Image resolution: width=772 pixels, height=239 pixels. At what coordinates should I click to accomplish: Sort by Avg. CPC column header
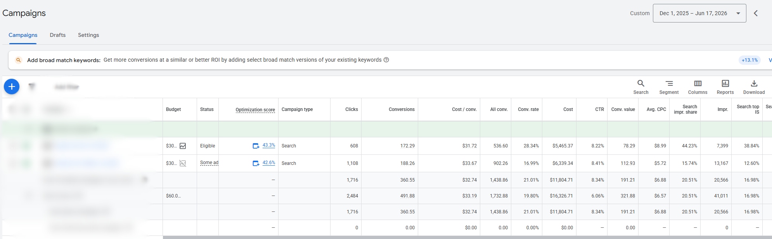pos(656,109)
